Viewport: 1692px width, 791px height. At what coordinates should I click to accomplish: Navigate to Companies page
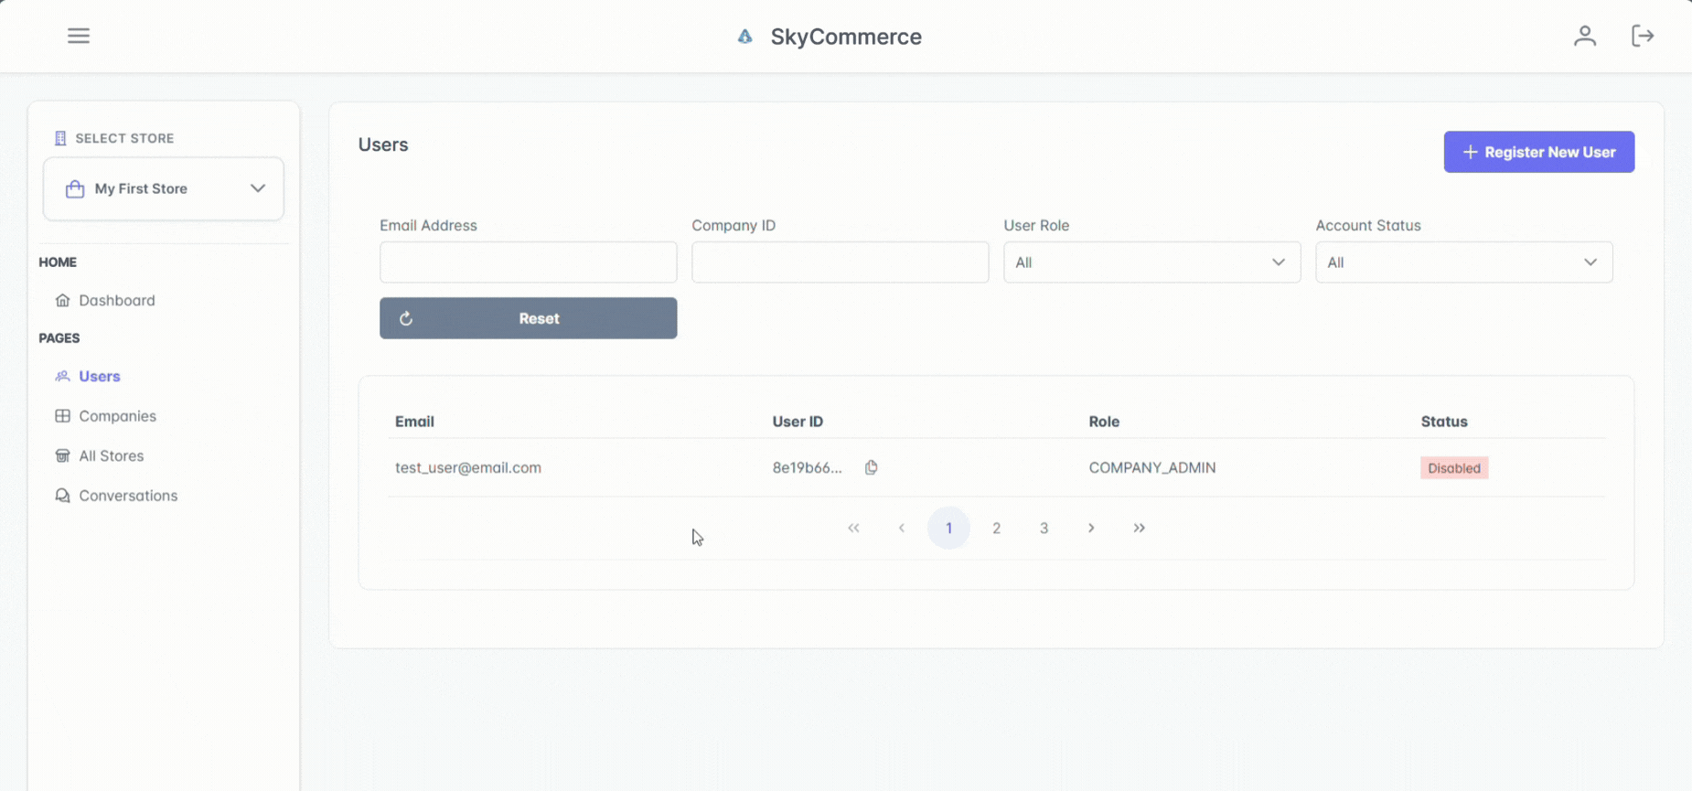(x=117, y=416)
